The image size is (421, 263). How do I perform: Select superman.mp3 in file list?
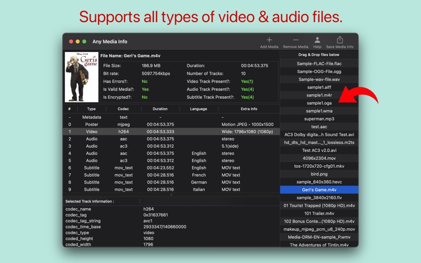(319, 119)
